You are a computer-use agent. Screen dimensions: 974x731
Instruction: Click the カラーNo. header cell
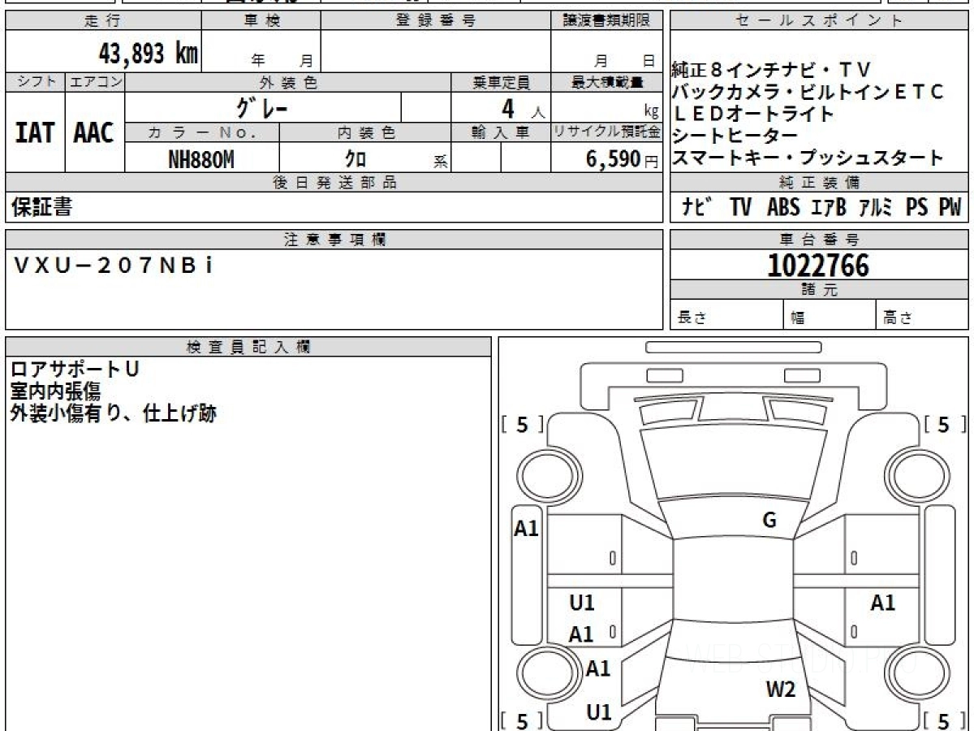click(x=202, y=132)
